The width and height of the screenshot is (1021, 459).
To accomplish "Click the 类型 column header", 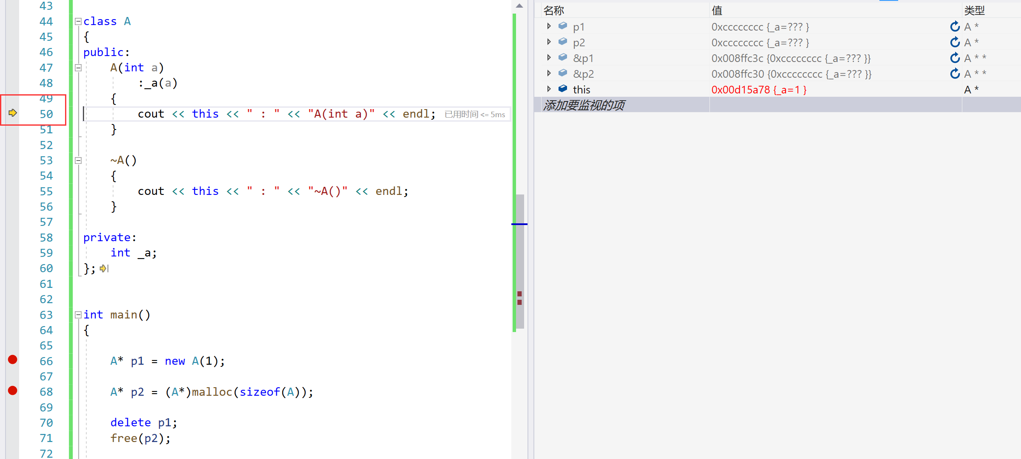I will (x=974, y=10).
